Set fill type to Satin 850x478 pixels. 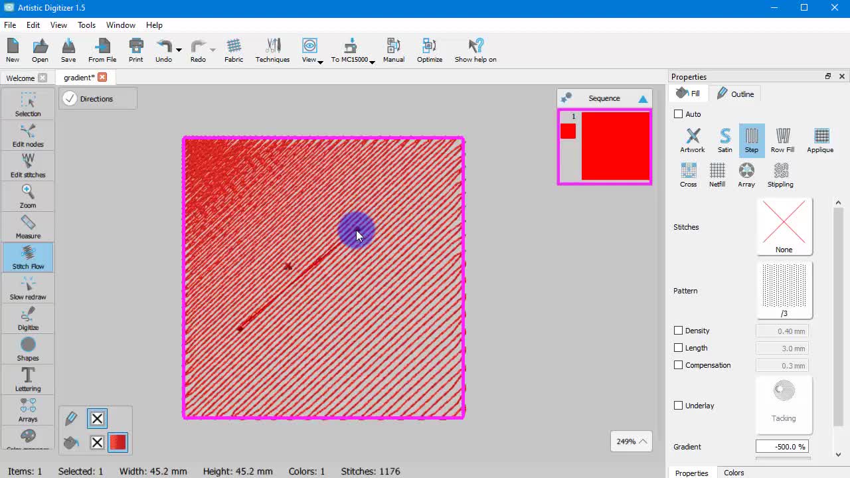(724, 140)
